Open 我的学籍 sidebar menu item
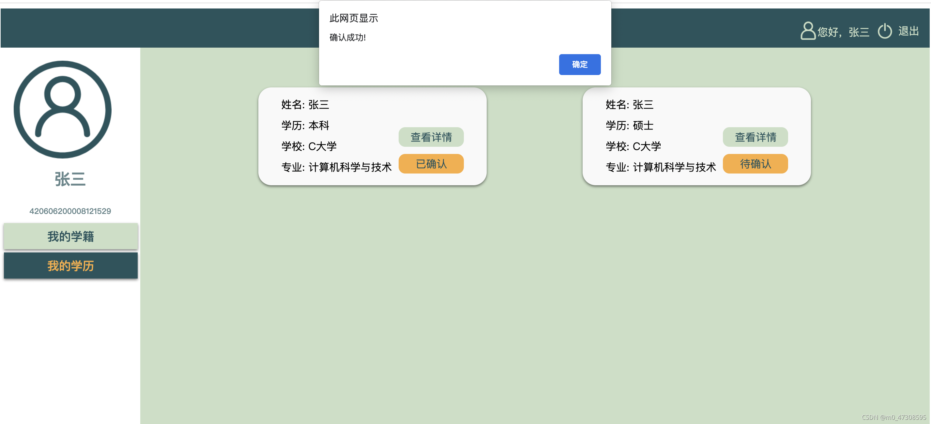This screenshot has width=931, height=424. (x=70, y=236)
